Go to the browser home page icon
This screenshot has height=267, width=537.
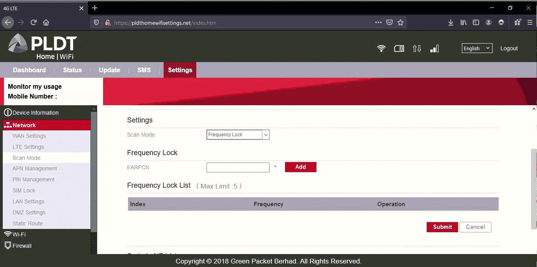pos(46,23)
